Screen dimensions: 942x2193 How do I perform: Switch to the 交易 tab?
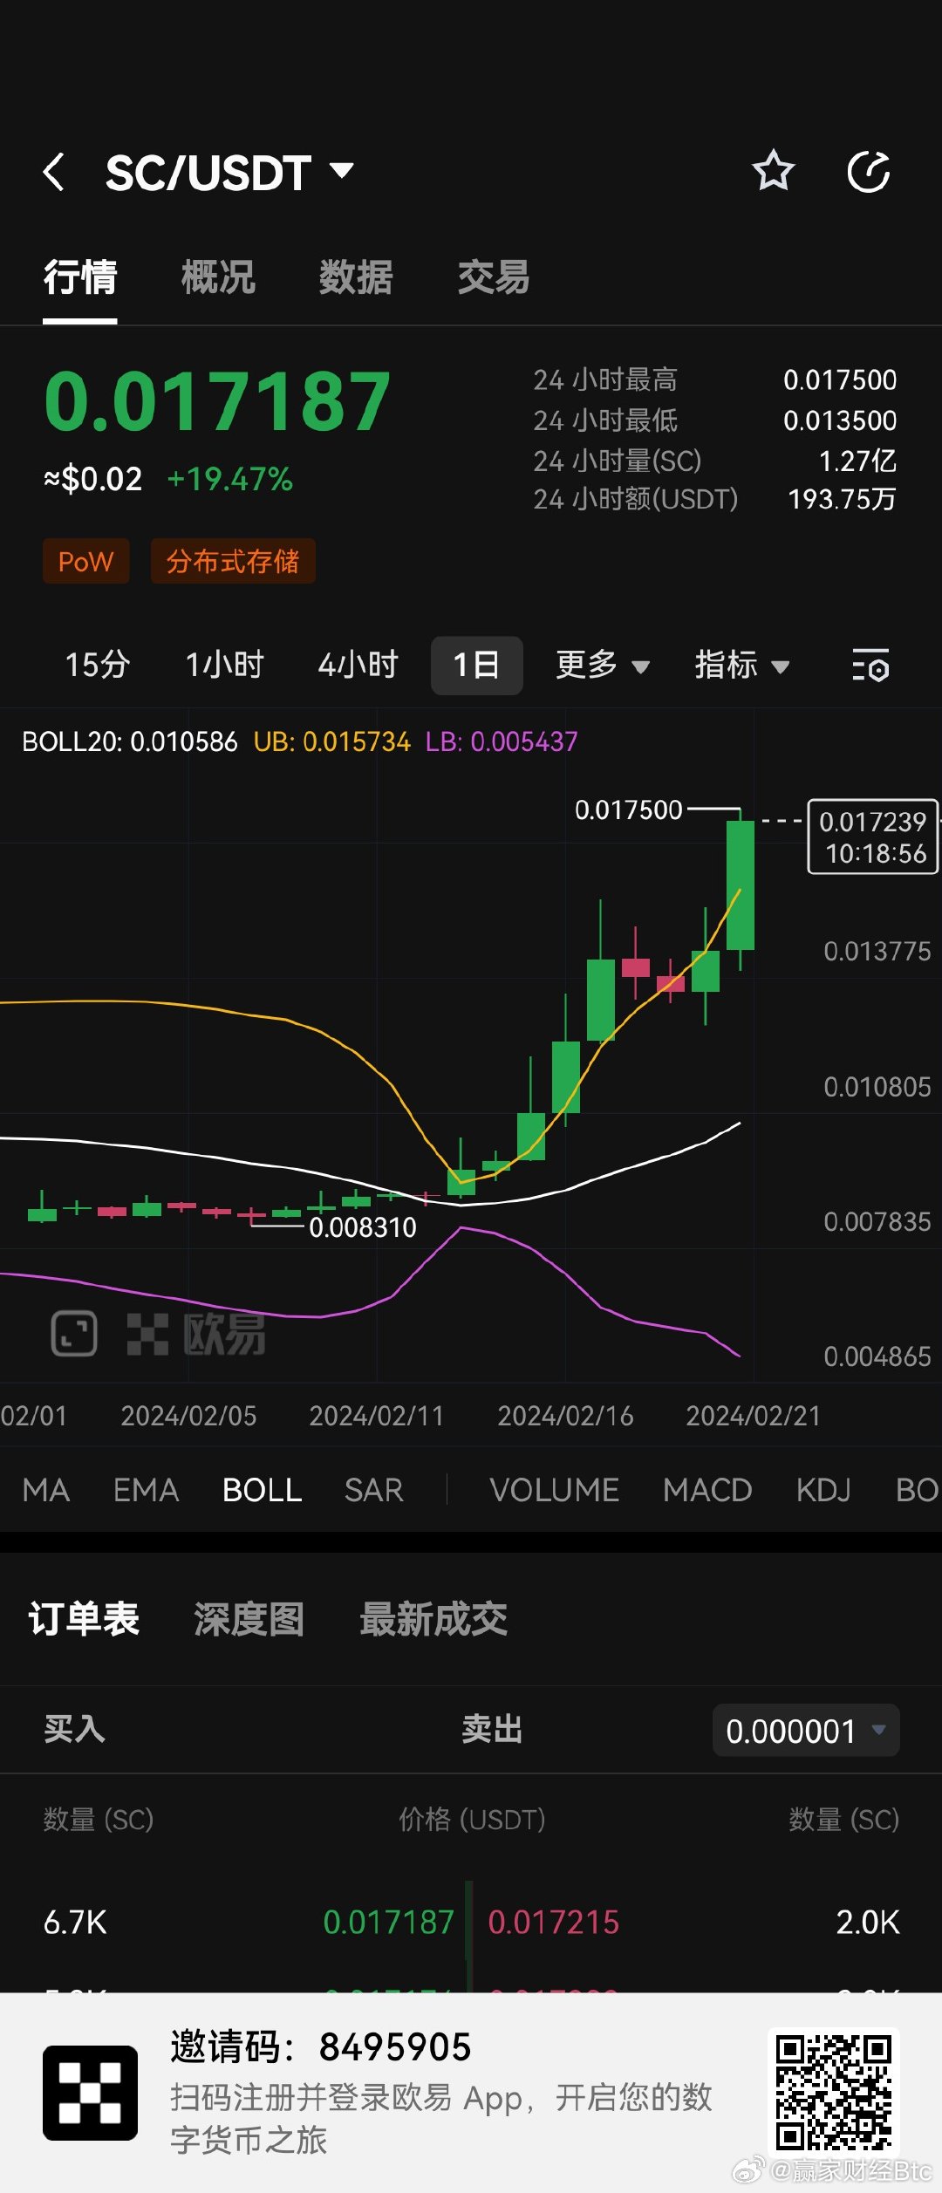click(494, 278)
